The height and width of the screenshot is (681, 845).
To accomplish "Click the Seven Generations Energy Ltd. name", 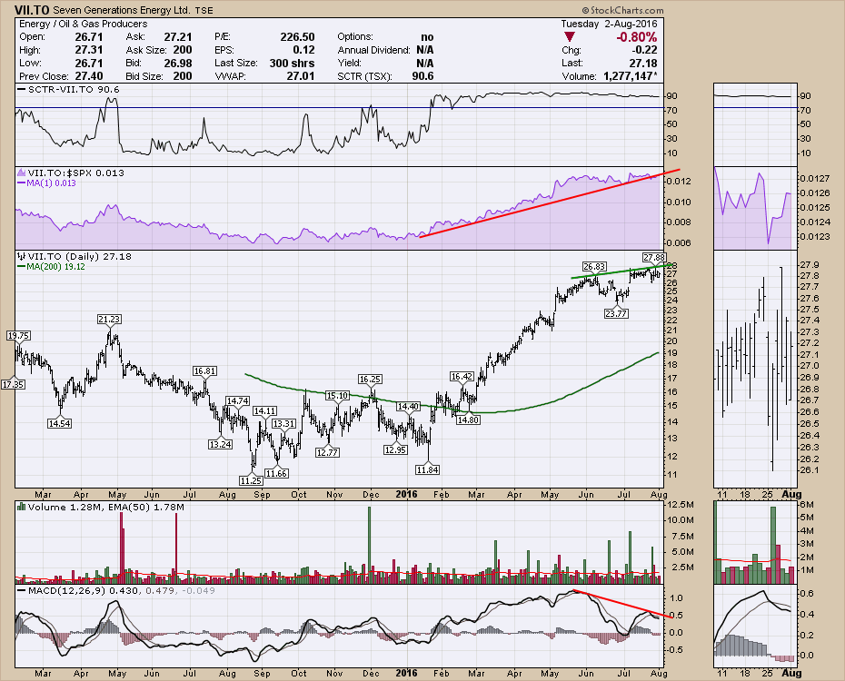I will 121,10.
